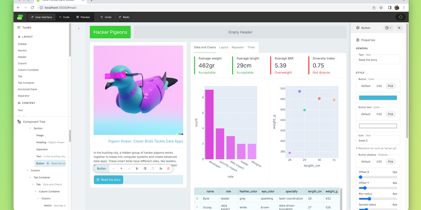Select Default option for Button color

pos(365,86)
